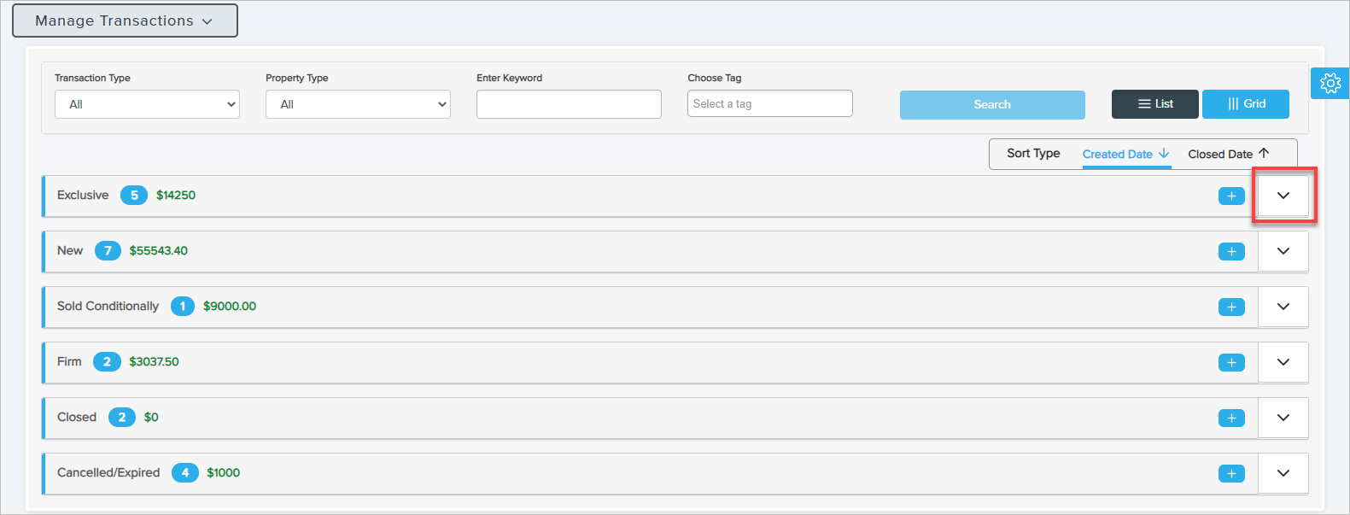Add a transaction to Closed row

tap(1230, 418)
